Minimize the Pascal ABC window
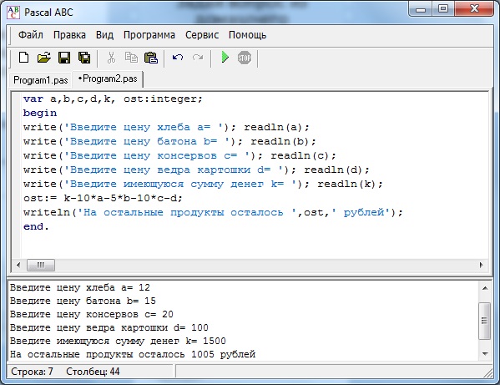The height and width of the screenshot is (385, 500). coord(421,9)
